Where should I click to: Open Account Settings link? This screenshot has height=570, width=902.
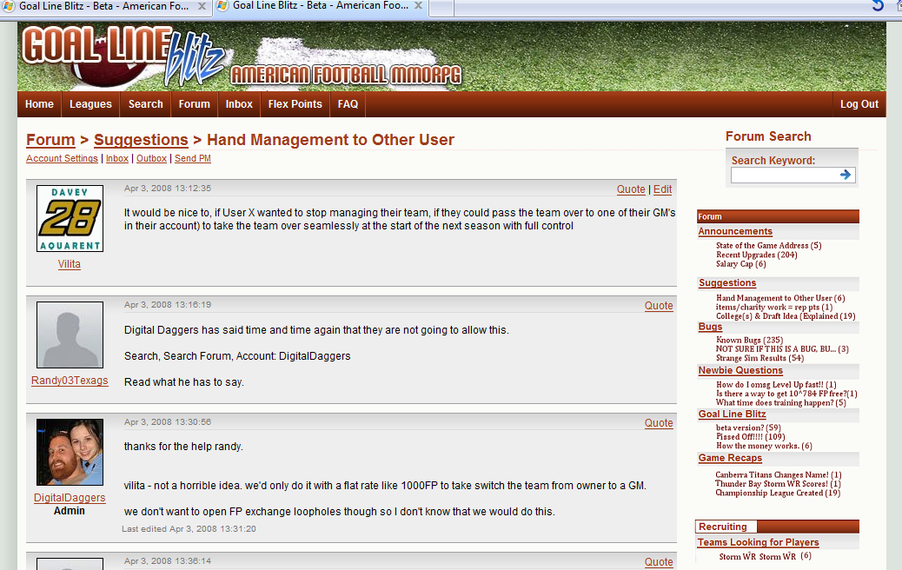(62, 158)
